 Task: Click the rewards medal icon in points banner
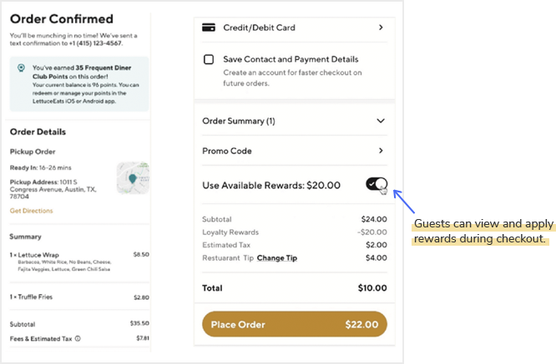coord(21,68)
